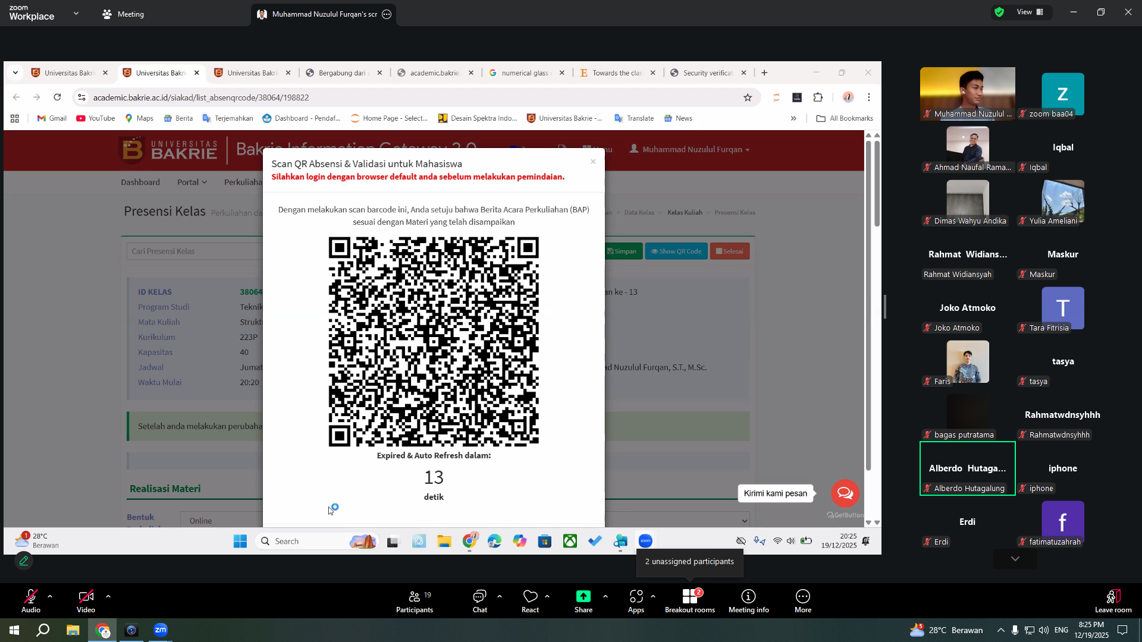Open Chrome extensions puzzle icon

818,97
